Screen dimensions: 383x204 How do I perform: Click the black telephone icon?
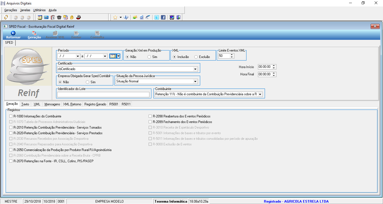coord(59,17)
